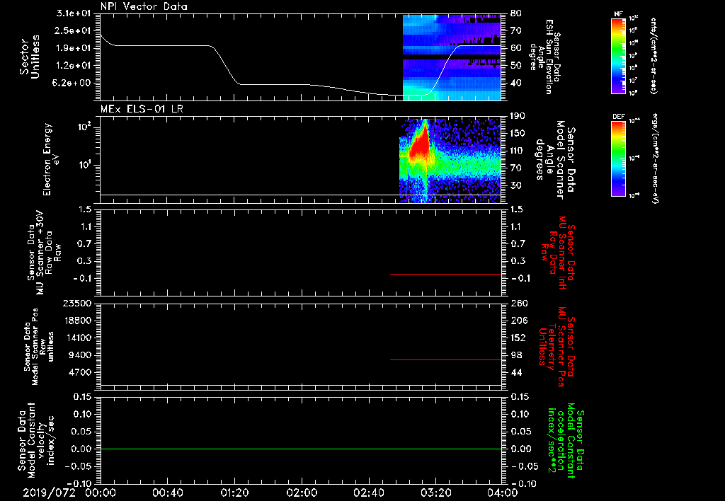Click the red line in scanner position panel
The image size is (725, 501).
[x=446, y=359]
